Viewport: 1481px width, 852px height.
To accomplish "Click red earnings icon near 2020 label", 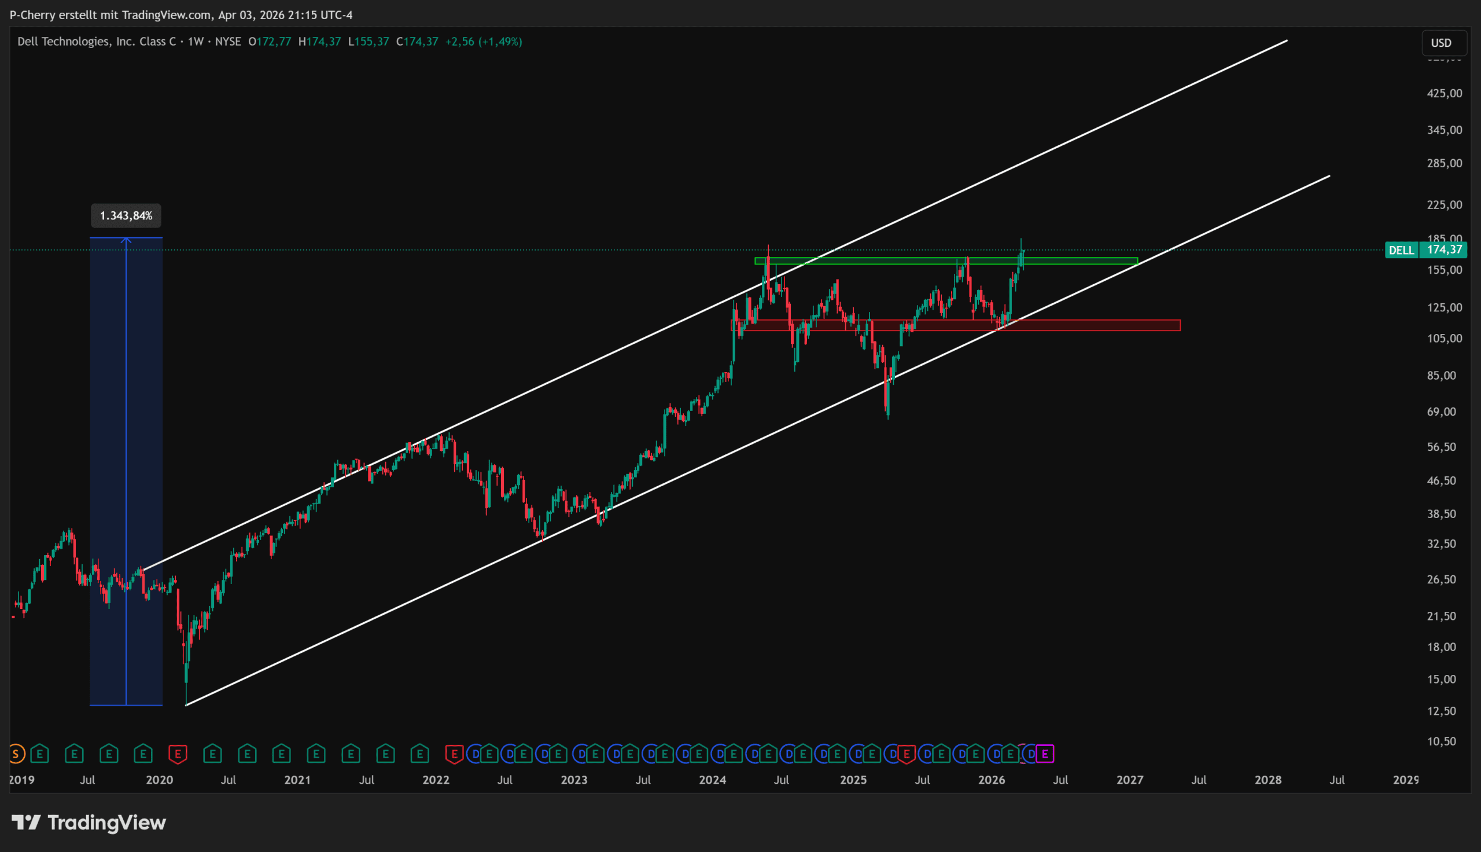I will click(x=178, y=754).
